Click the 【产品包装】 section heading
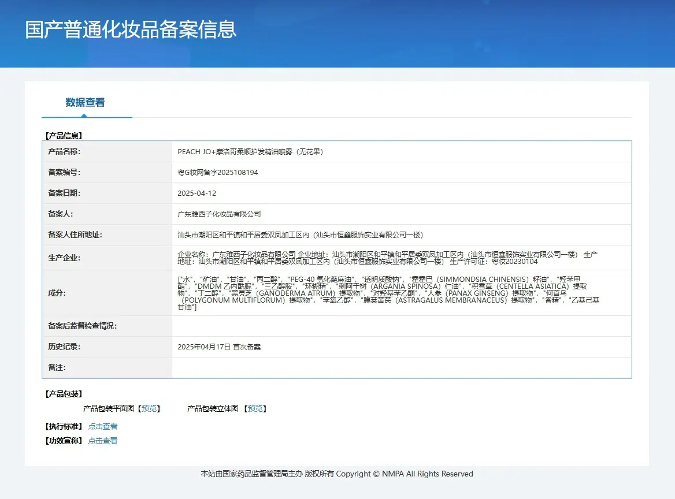This screenshot has width=675, height=499. click(64, 394)
